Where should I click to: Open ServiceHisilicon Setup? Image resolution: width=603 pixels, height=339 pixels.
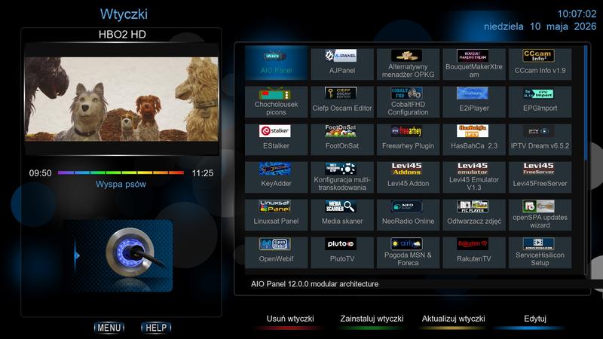[540, 252]
